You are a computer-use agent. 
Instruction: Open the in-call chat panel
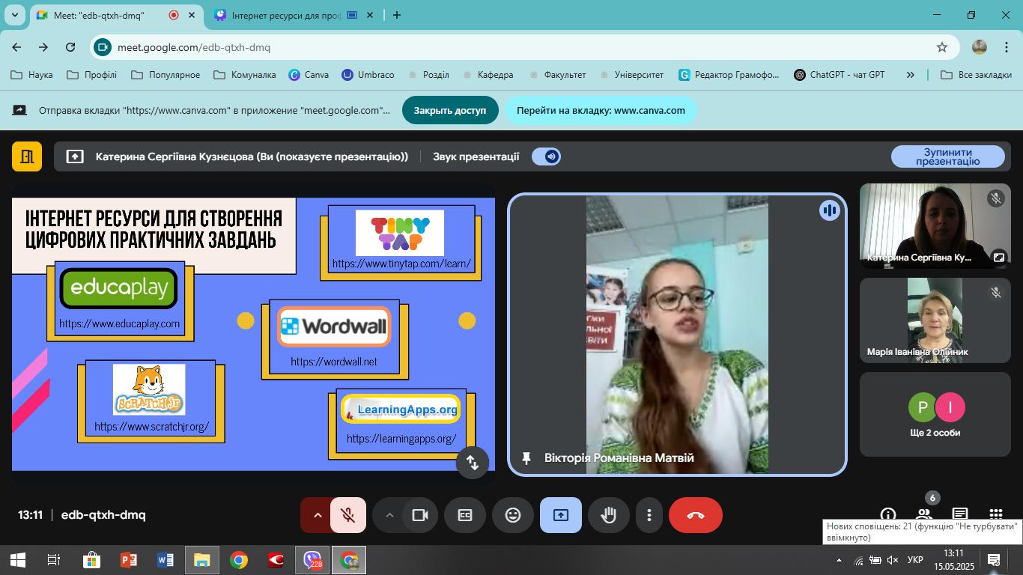(960, 515)
